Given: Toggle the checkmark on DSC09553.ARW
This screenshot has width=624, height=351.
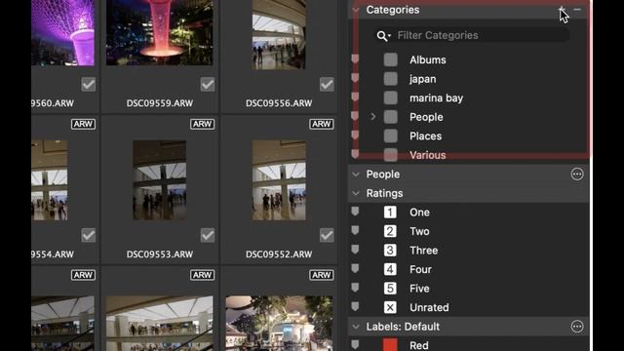Looking at the screenshot, I should 208,235.
